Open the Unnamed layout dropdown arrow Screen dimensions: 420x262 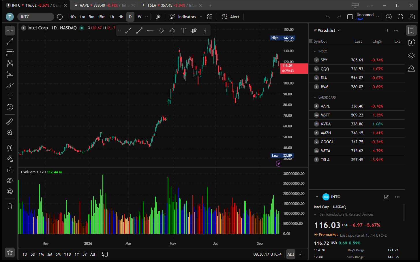pos(378,17)
